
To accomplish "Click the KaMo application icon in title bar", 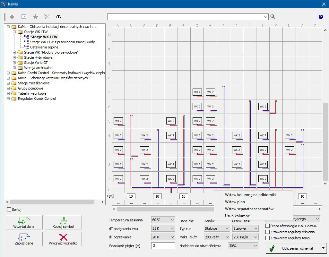I will (4, 4).
